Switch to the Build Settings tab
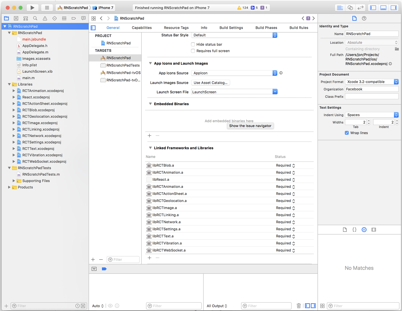 (231, 28)
